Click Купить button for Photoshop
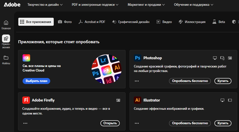The width and height of the screenshot is (239, 132). (223, 81)
